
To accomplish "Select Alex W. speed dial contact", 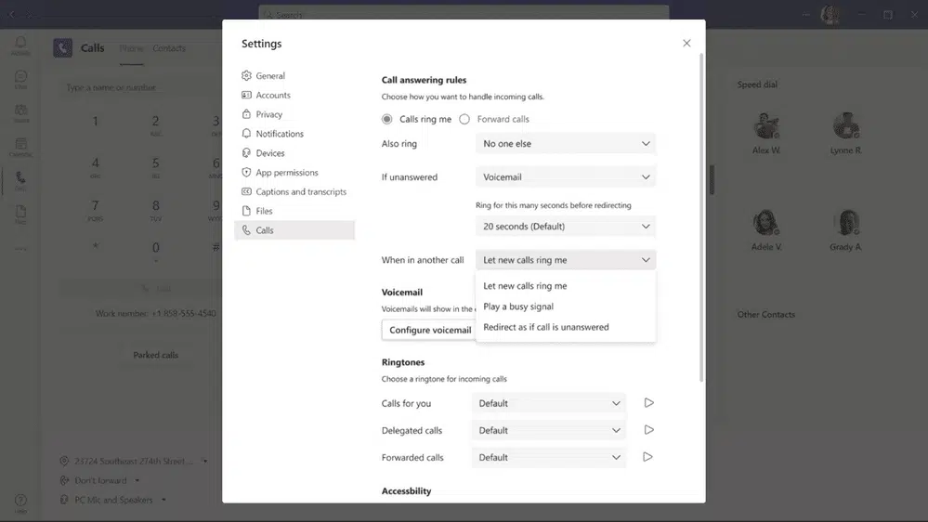I will (x=766, y=134).
